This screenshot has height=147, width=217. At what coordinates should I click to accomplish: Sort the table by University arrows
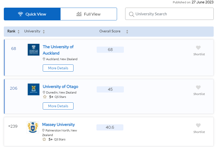(x=44, y=32)
